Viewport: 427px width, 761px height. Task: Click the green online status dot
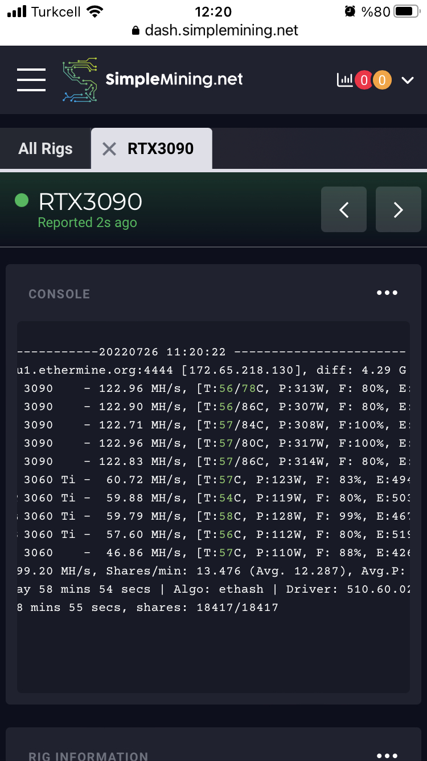(22, 200)
